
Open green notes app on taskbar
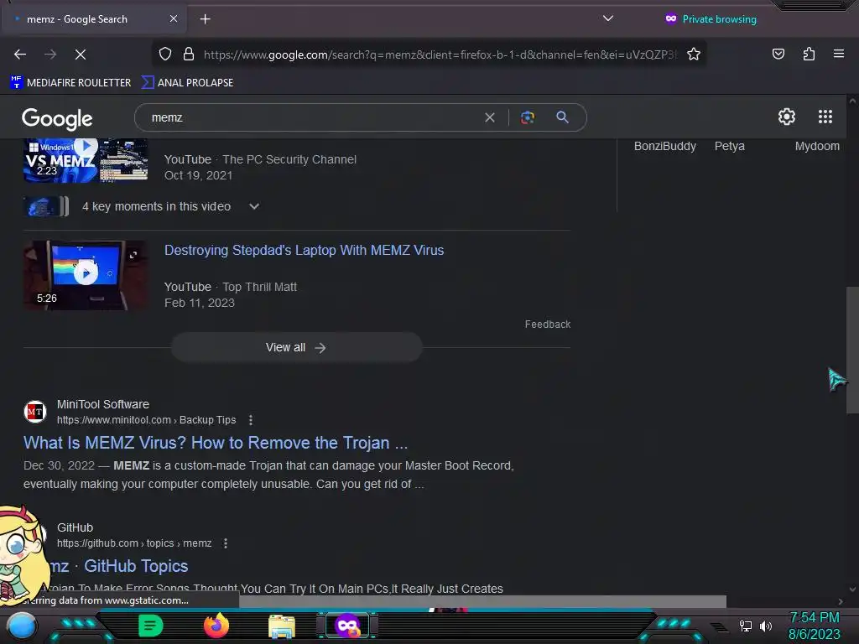151,626
